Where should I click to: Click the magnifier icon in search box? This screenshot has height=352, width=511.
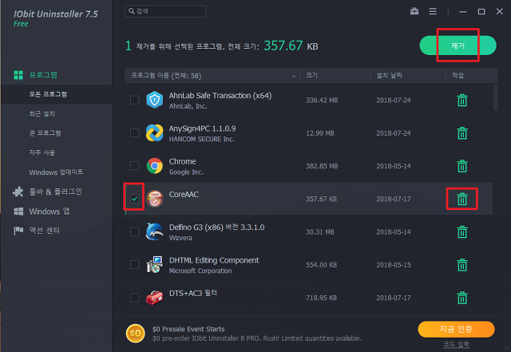[131, 11]
